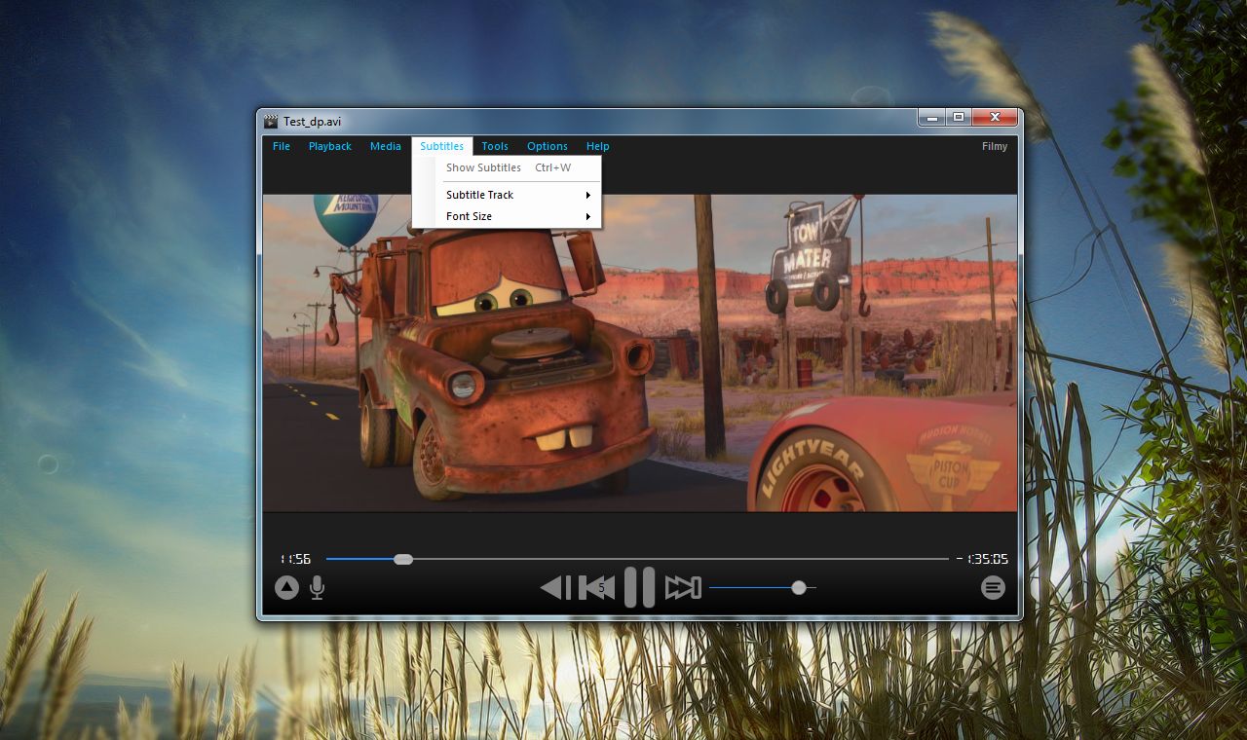The height and width of the screenshot is (740, 1247).
Task: Click the skip forward button
Action: (x=683, y=587)
